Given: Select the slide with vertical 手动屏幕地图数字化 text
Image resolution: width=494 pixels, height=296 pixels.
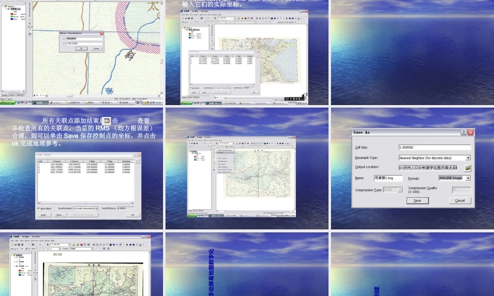Looking at the screenshot, I should (247, 264).
